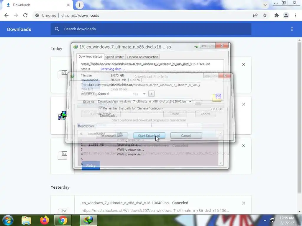Click Yesterday's msdn.hackerc.at download link
Viewport: 302px width, 226px height.
[155, 210]
